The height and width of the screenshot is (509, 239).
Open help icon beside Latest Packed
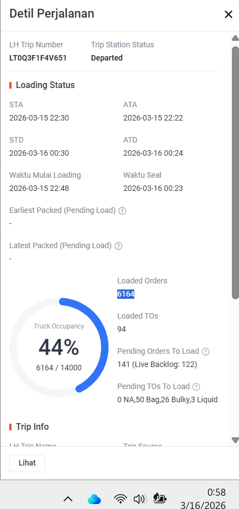click(118, 246)
